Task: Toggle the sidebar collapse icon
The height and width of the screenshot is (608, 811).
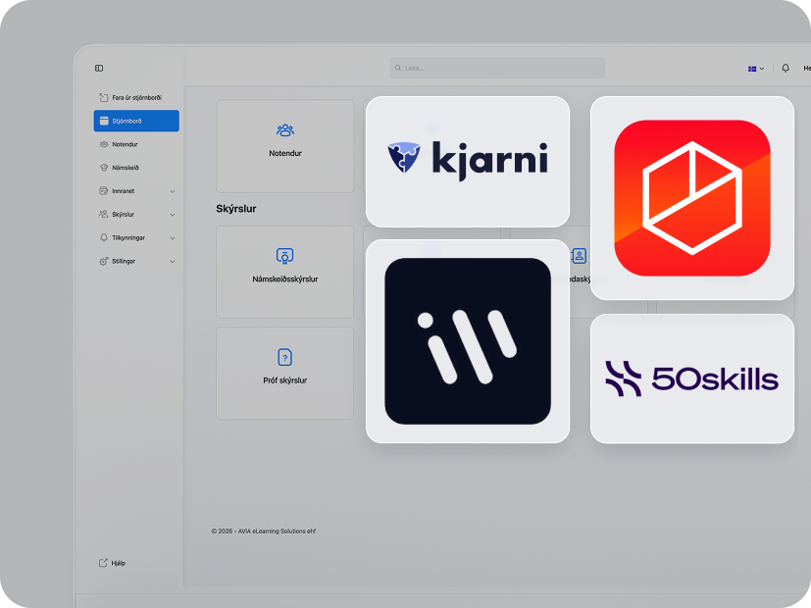Action: click(x=99, y=69)
